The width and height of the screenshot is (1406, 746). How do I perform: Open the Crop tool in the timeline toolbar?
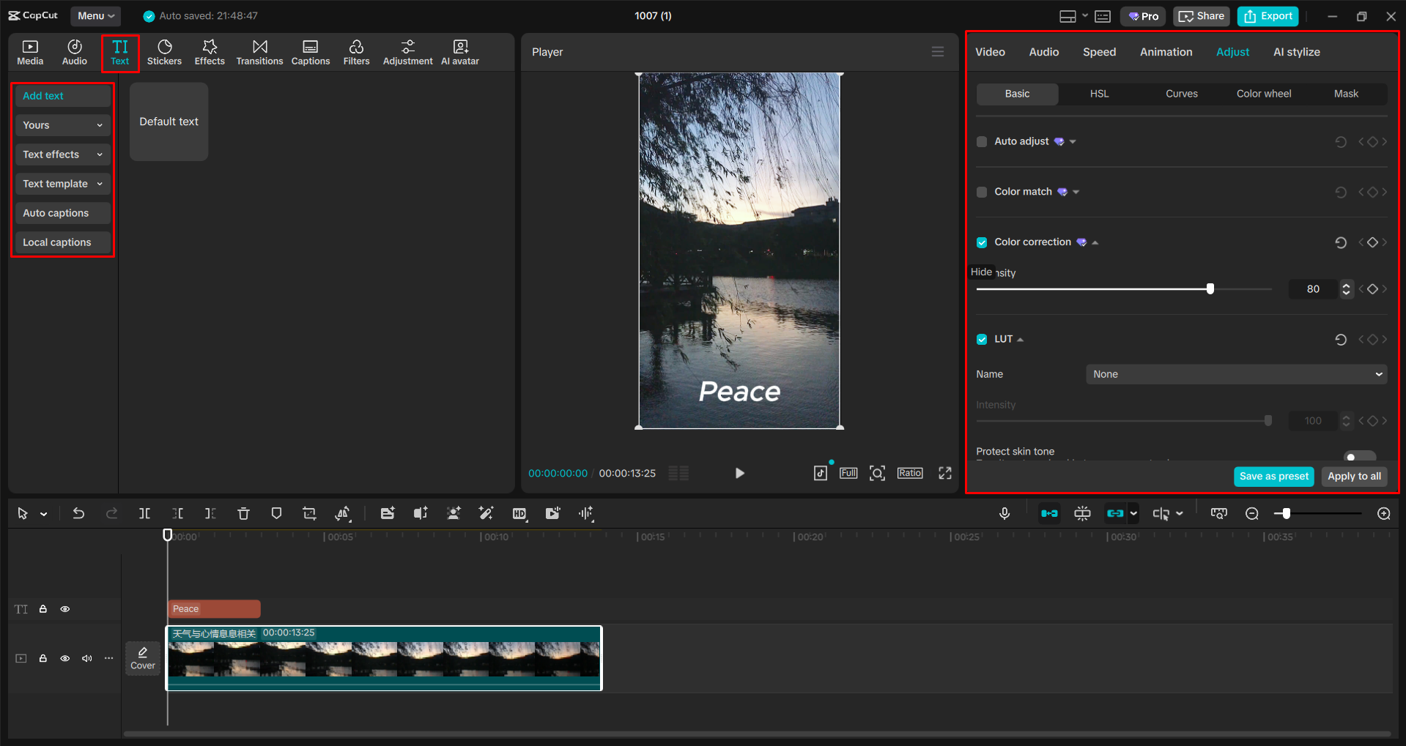(309, 513)
